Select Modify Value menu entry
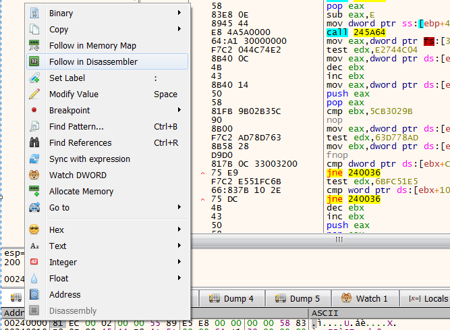This screenshot has height=330, width=450. [107, 94]
